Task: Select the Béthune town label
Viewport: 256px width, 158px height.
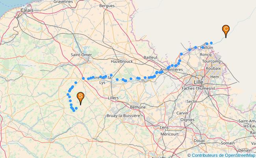Action: [x=138, y=107]
